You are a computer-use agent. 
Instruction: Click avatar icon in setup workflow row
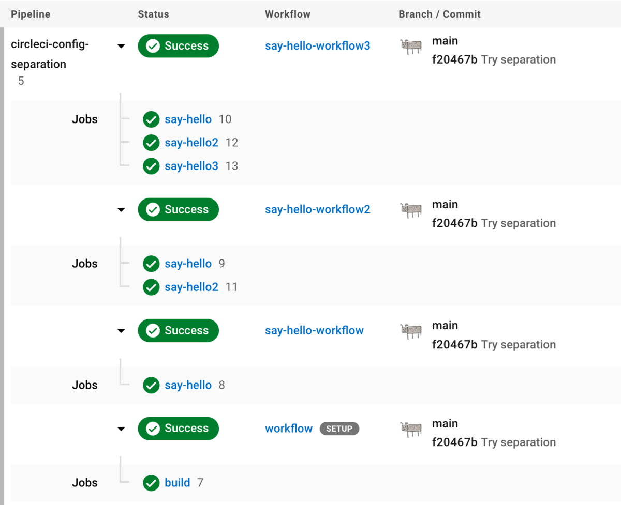coord(411,429)
